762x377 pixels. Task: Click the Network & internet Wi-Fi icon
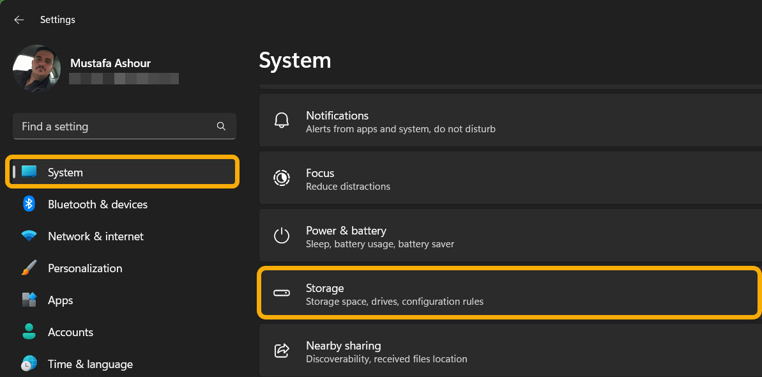coord(29,236)
